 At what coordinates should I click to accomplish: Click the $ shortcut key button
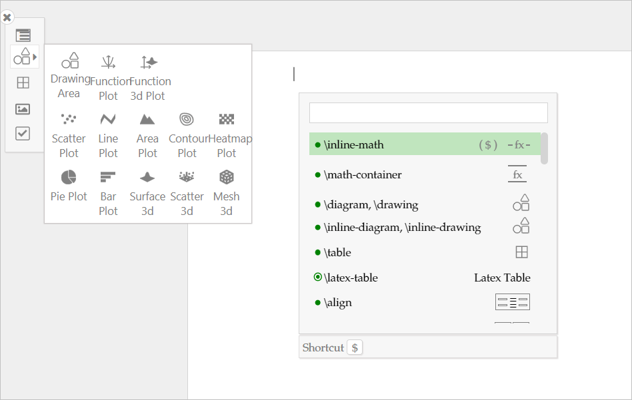pyautogui.click(x=355, y=347)
